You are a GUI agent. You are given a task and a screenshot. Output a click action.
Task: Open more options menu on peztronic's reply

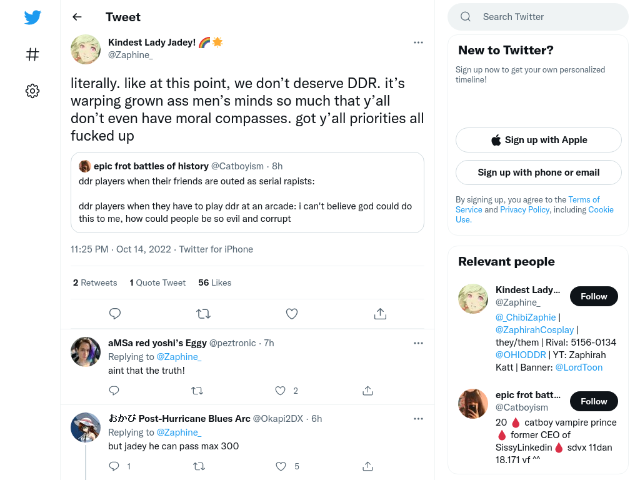[x=418, y=343]
